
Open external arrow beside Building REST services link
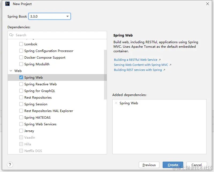click(x=164, y=70)
